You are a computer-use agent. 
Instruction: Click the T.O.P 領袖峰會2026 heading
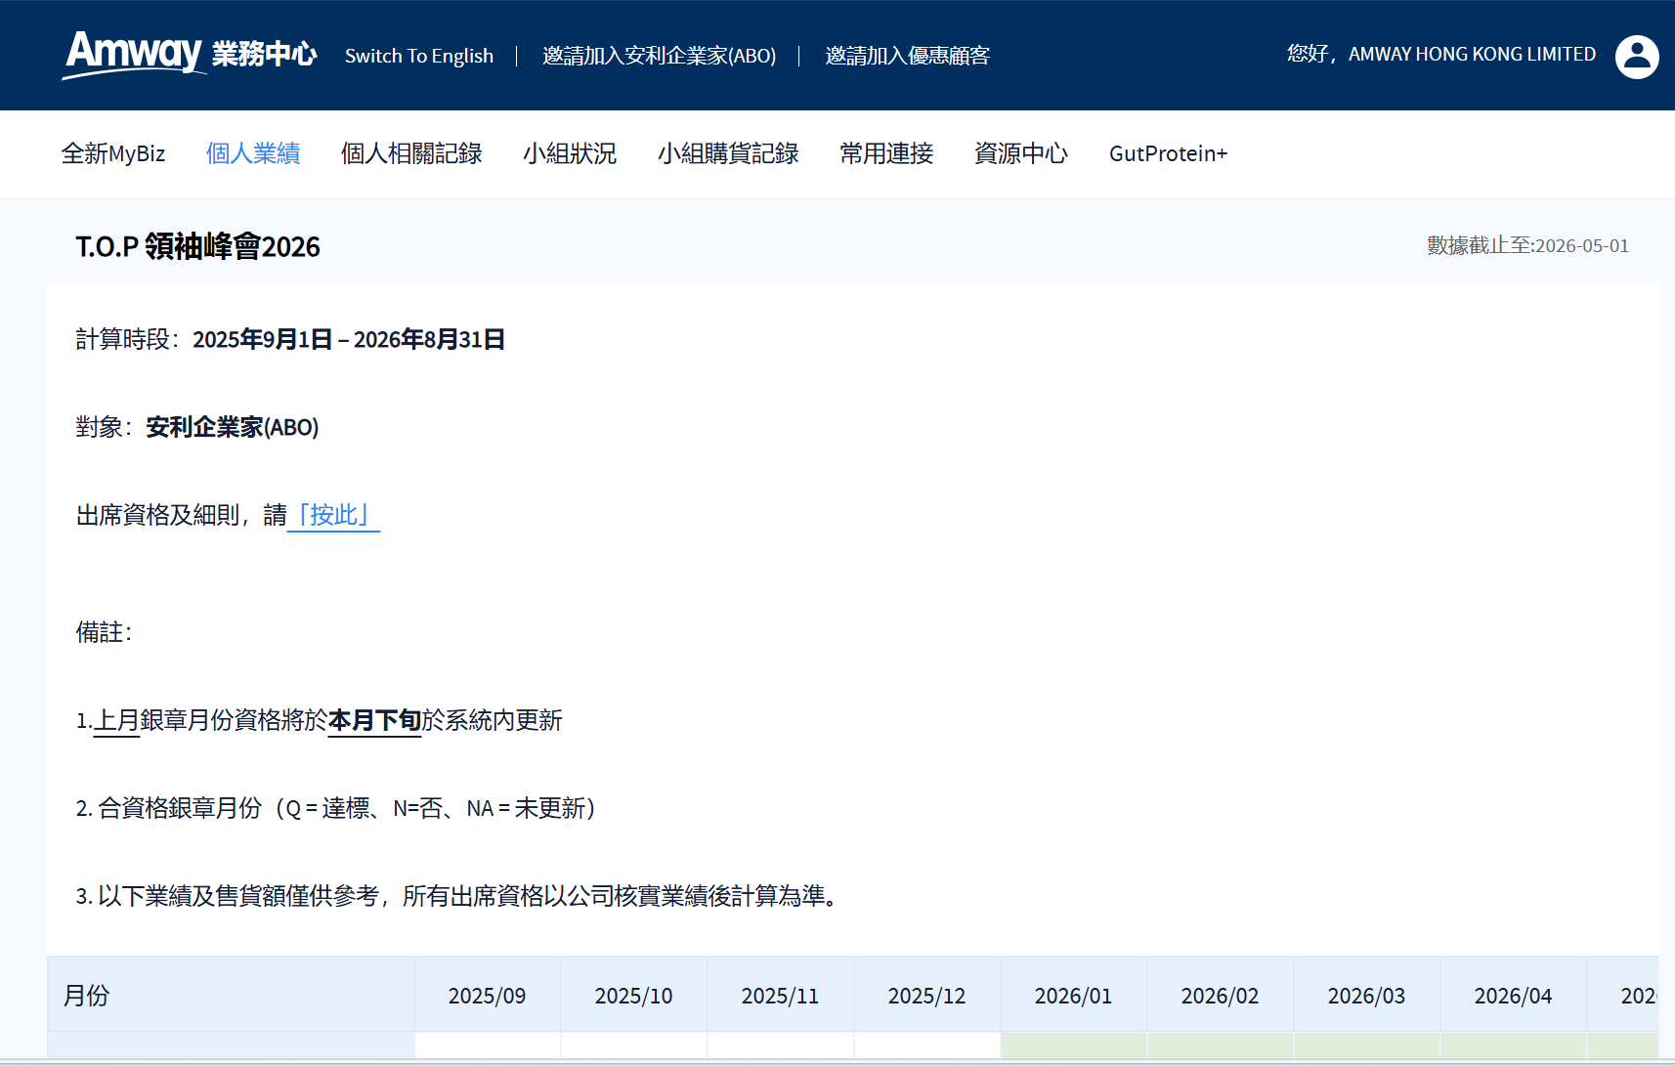click(198, 246)
